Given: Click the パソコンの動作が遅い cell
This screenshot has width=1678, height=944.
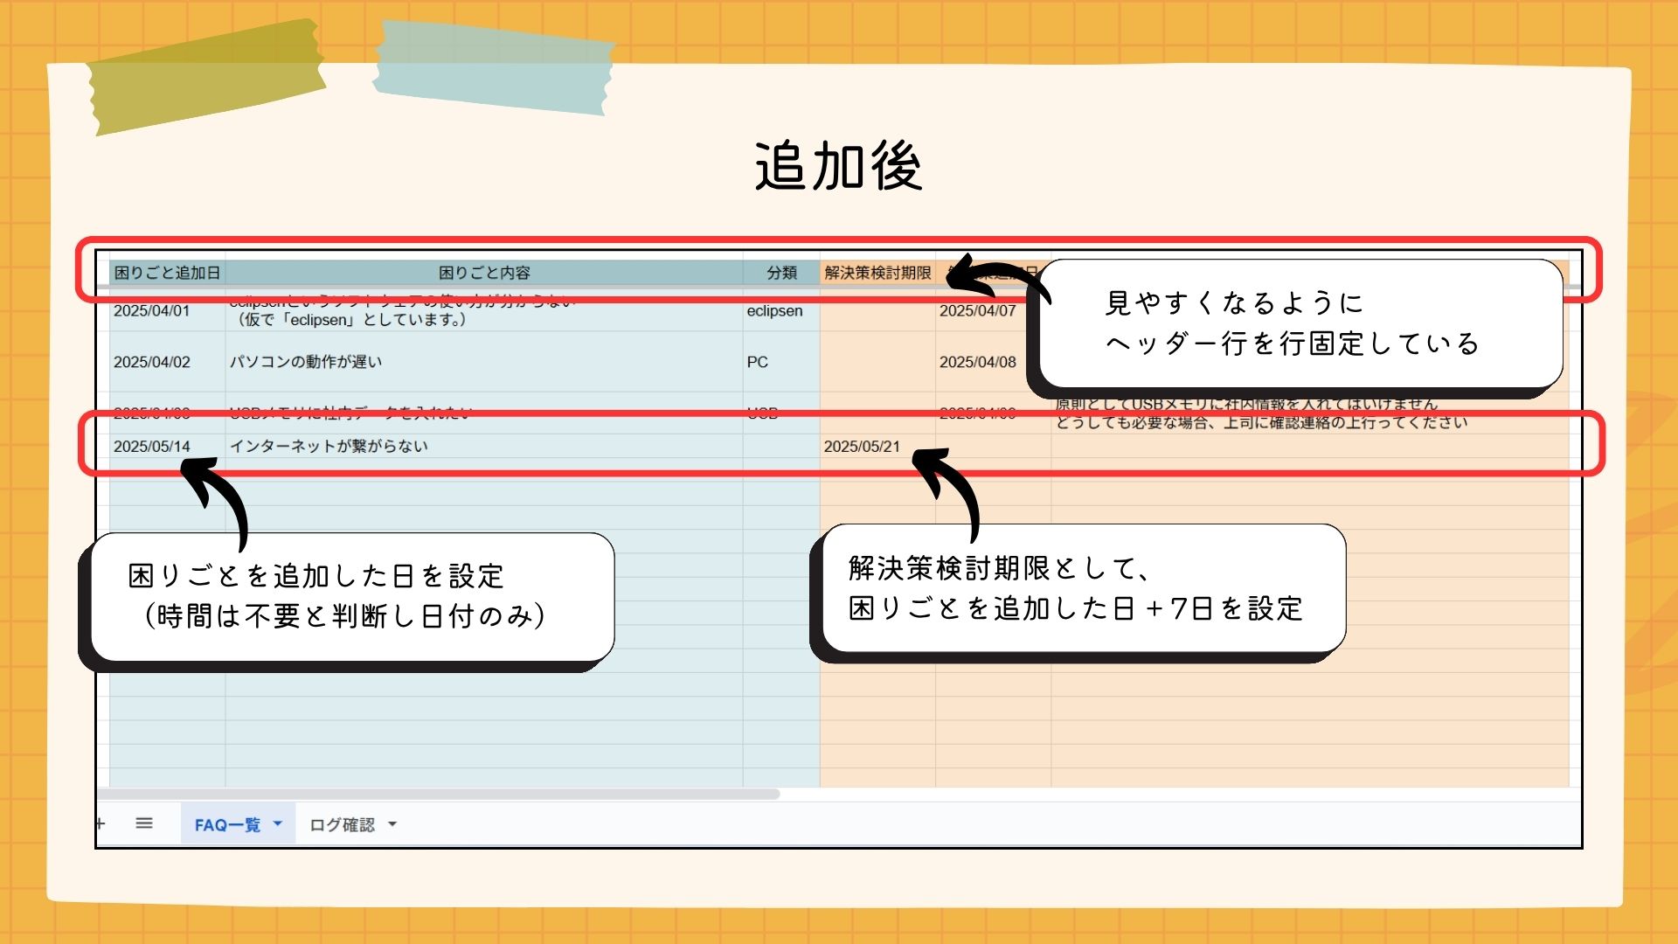Looking at the screenshot, I should coord(306,362).
